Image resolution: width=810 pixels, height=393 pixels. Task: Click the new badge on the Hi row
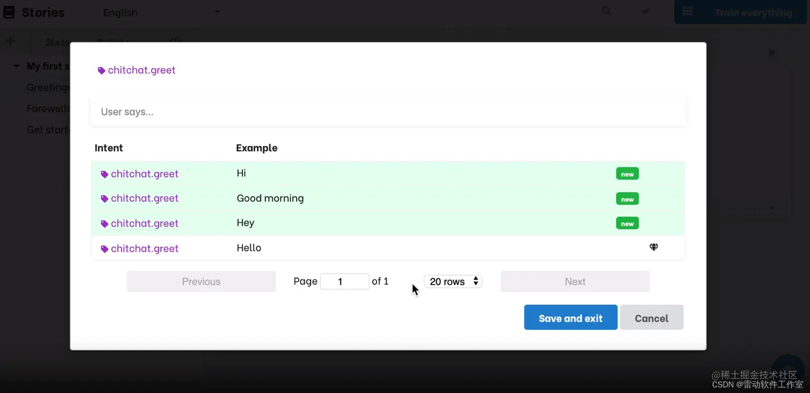point(627,174)
